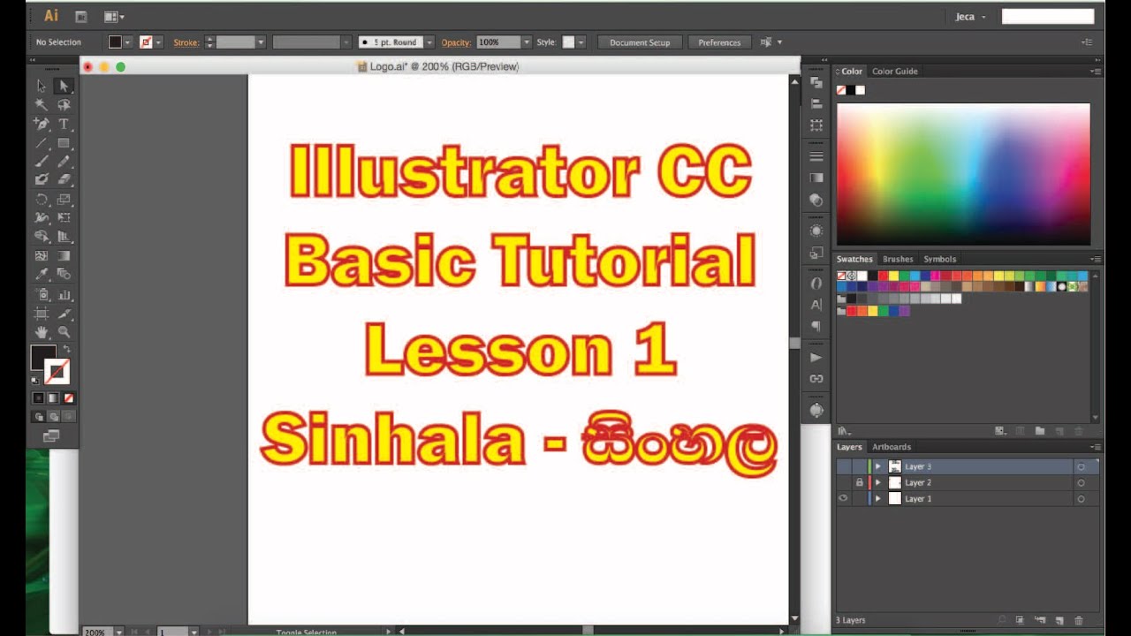Click the search field at top right
Viewport: 1131px width, 636px height.
tap(1048, 17)
